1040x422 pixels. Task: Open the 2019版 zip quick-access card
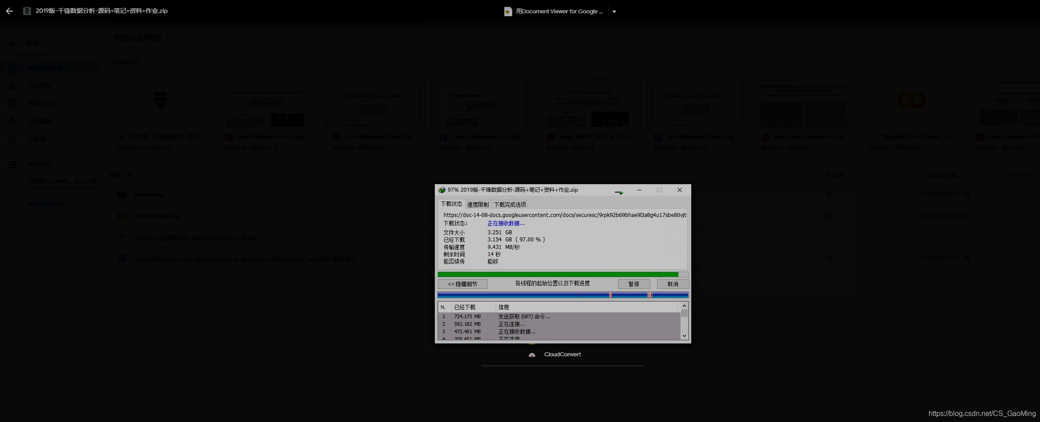[161, 116]
